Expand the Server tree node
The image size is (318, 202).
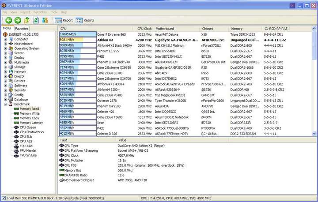(x=5, y=53)
